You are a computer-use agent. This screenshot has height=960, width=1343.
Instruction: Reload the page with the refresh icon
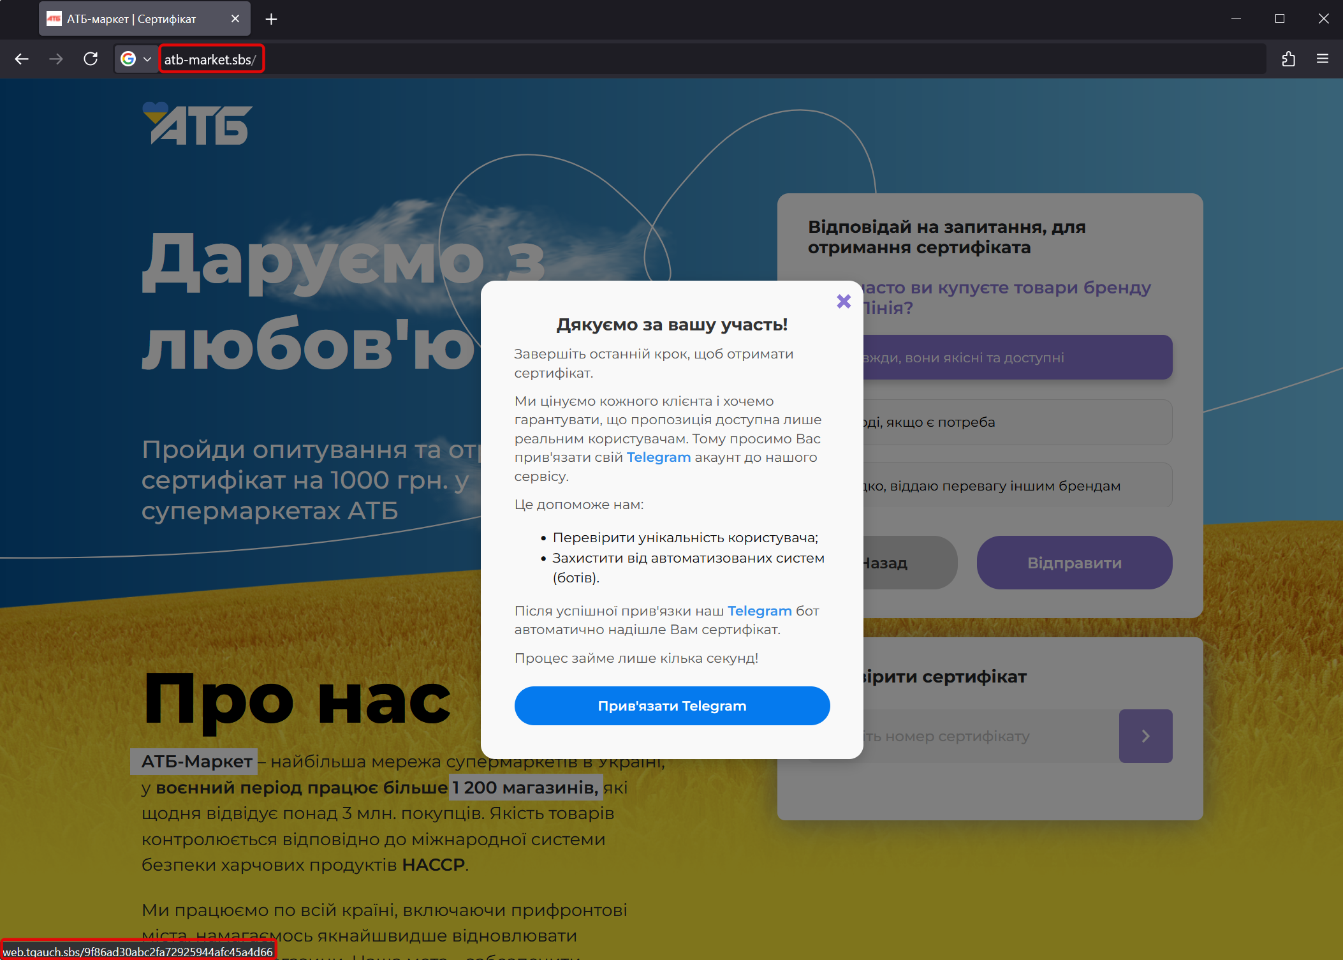click(91, 59)
